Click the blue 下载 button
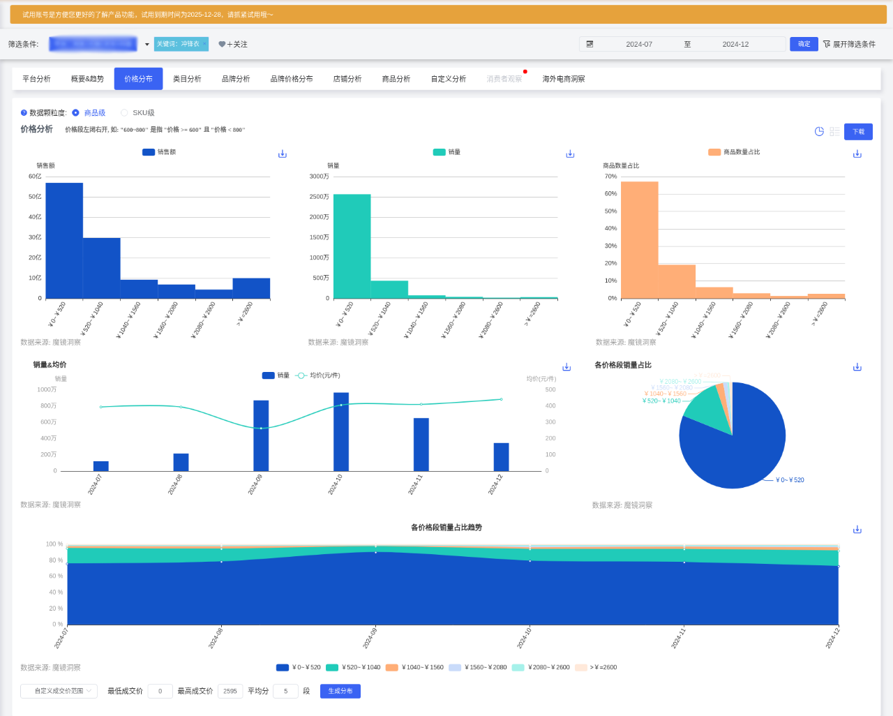Viewport: 893px width, 716px height. click(x=858, y=132)
